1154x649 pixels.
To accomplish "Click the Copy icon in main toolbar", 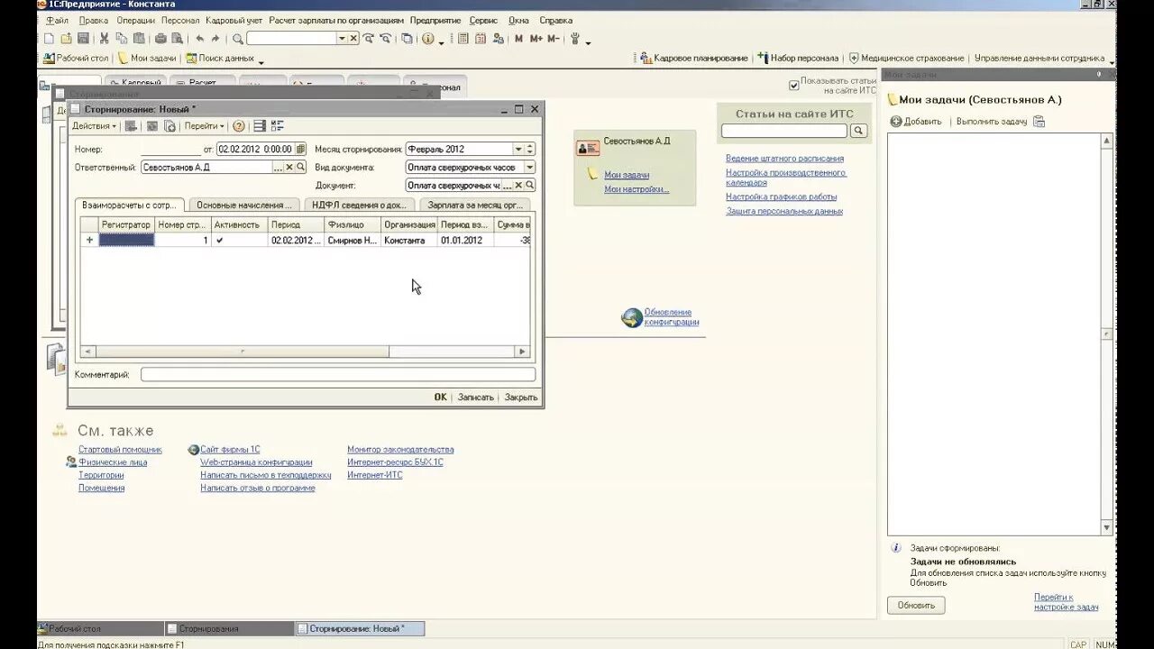I will click(x=122, y=39).
